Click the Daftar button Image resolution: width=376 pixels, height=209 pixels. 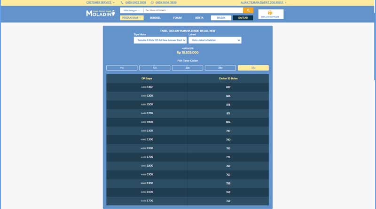243,18
